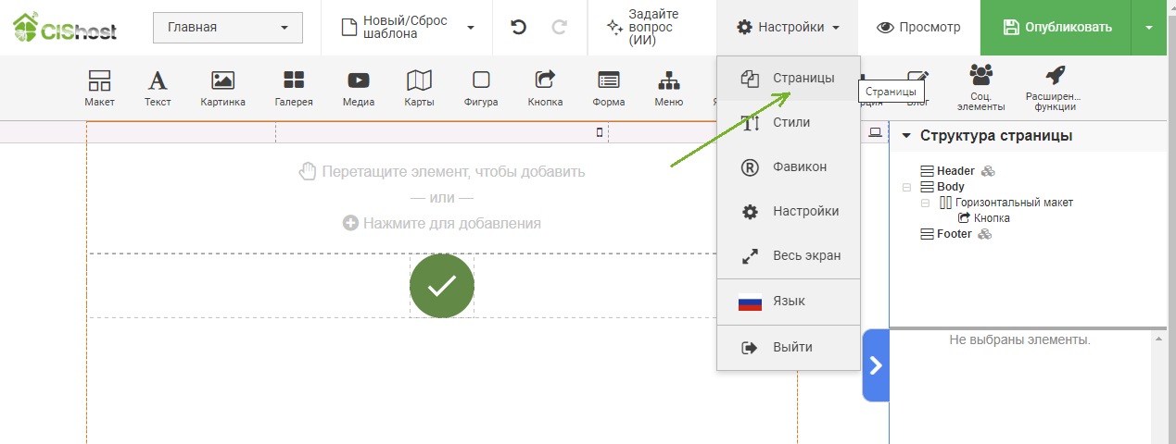This screenshot has height=444, width=1176.
Task: Collapse the Body tree node
Action: tap(906, 187)
